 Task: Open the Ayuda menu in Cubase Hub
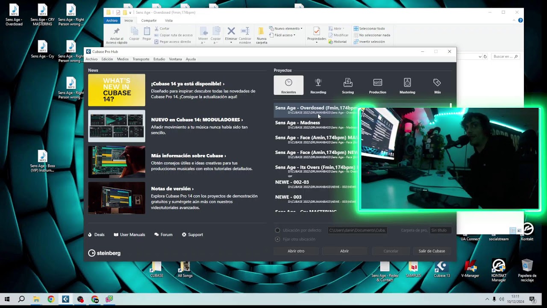click(x=191, y=59)
